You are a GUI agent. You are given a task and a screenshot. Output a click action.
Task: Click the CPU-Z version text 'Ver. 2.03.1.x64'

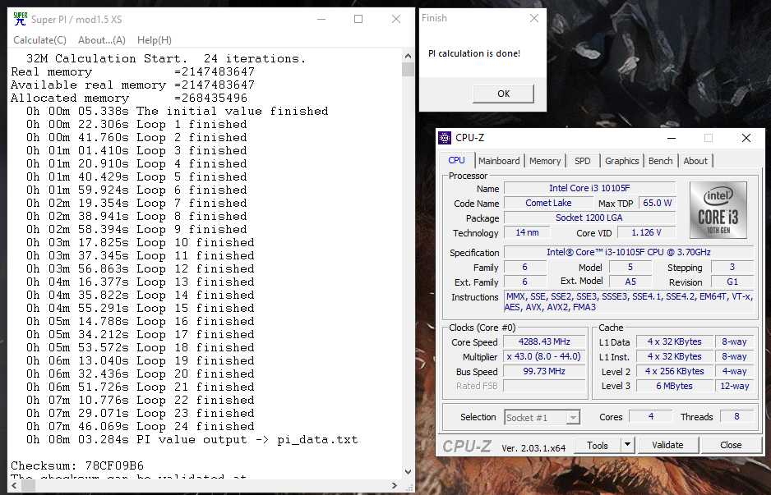point(533,448)
